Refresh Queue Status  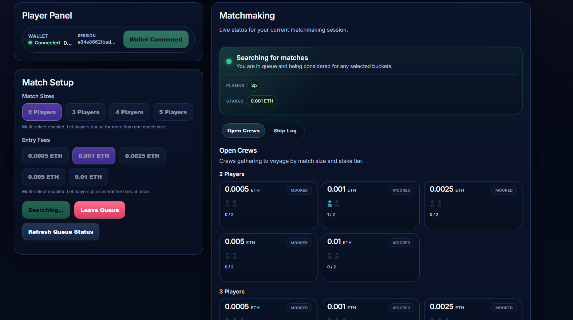(61, 232)
